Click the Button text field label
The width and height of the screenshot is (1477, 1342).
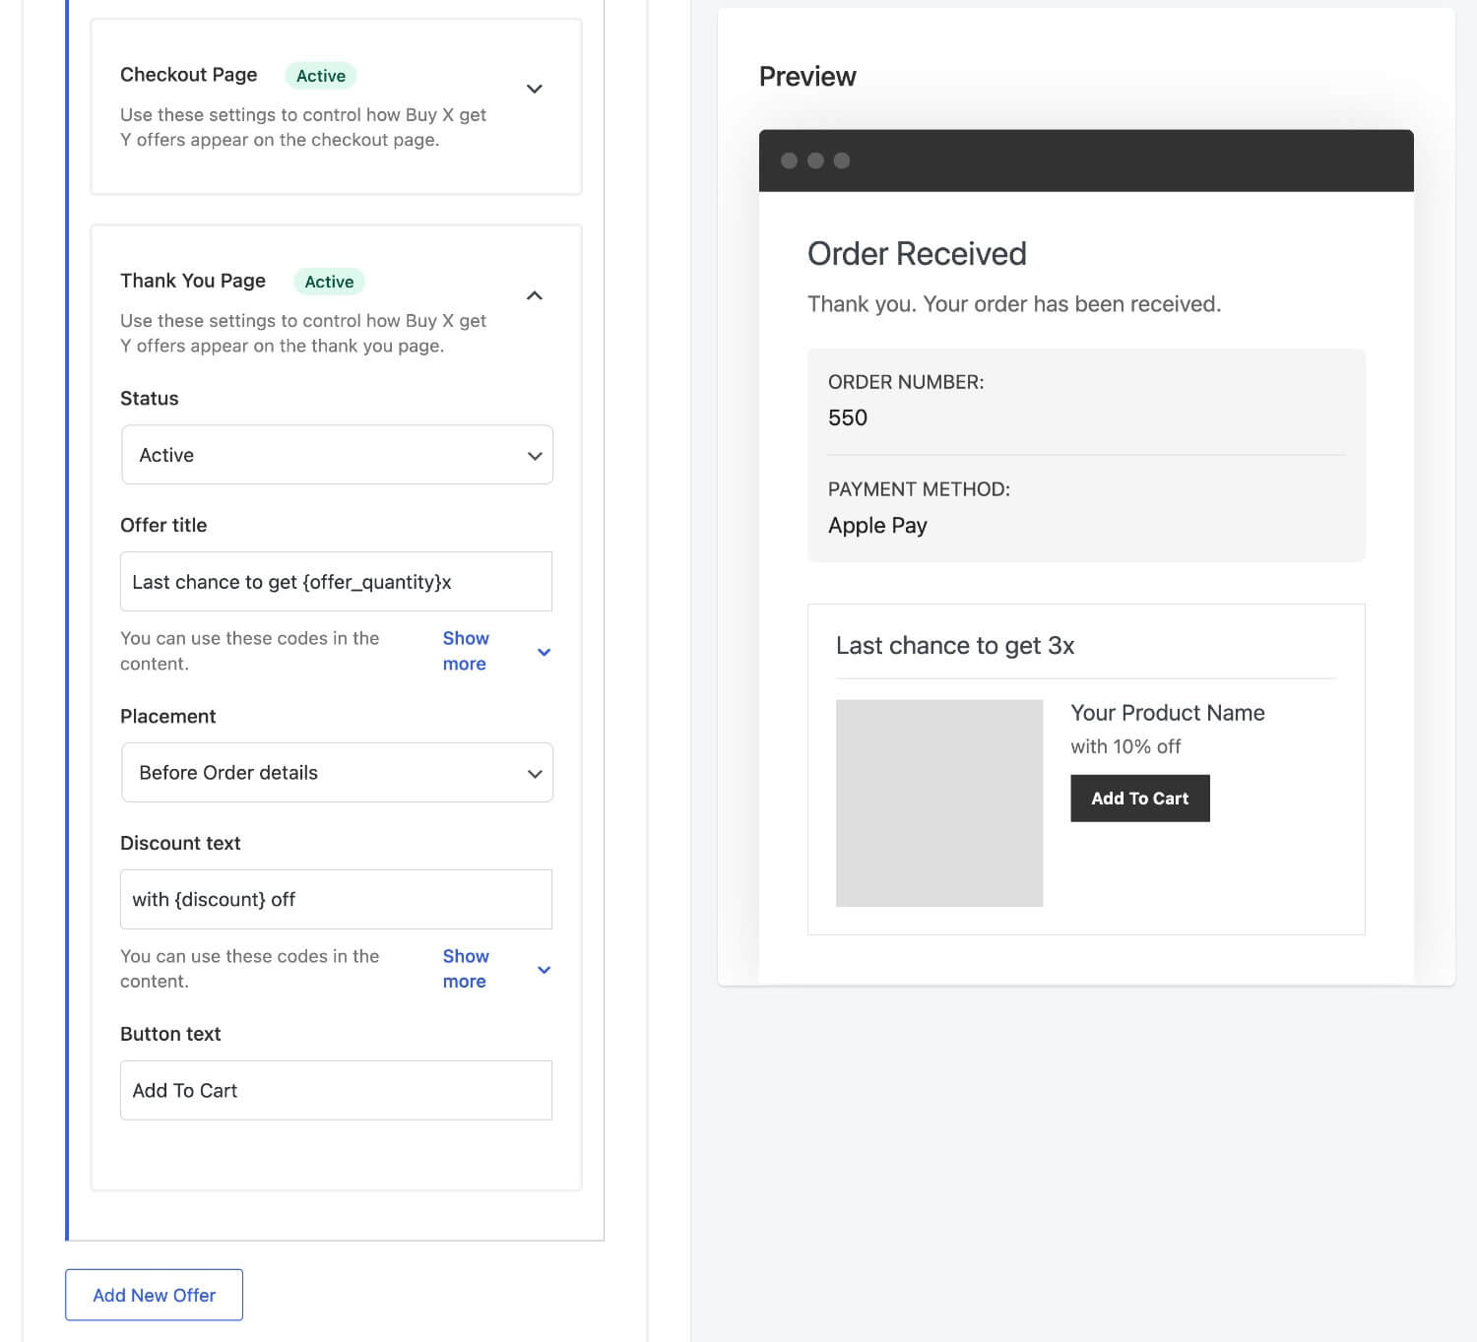pyautogui.click(x=170, y=1035)
